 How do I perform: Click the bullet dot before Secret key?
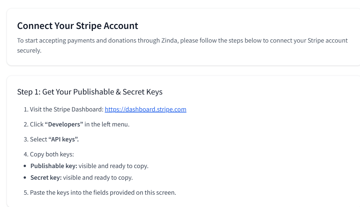tap(25, 178)
